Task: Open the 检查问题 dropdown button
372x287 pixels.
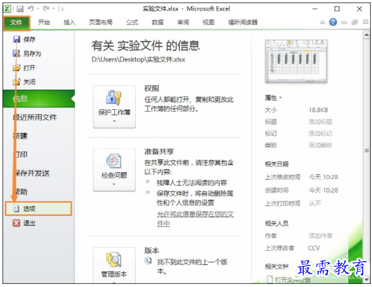Action: (114, 170)
